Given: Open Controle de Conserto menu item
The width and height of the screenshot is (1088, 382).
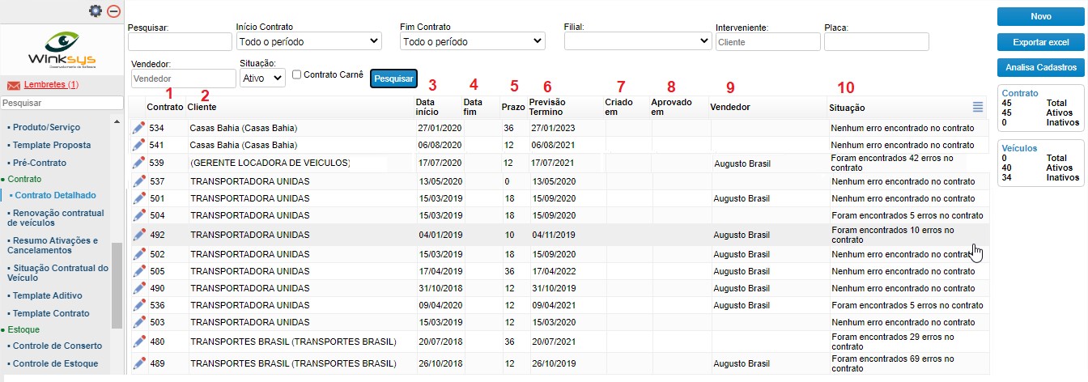Looking at the screenshot, I should 57,346.
